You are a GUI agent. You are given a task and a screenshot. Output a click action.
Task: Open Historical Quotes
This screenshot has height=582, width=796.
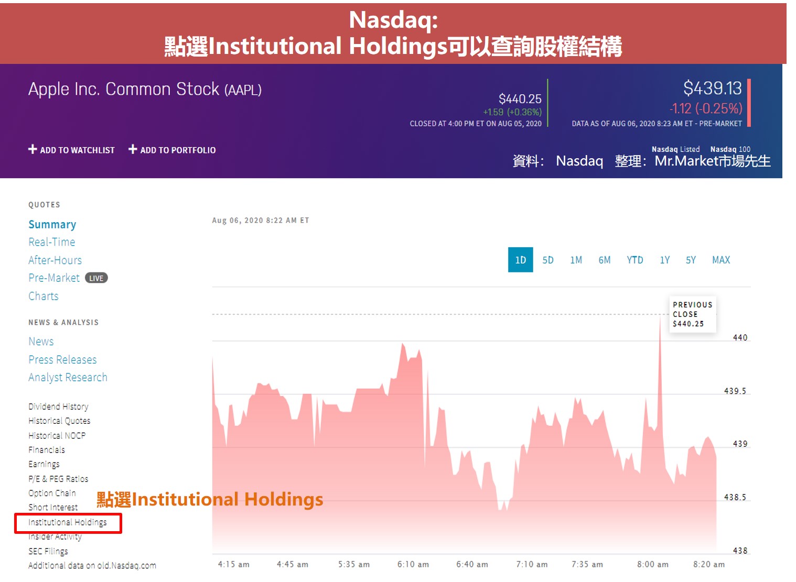pos(59,421)
